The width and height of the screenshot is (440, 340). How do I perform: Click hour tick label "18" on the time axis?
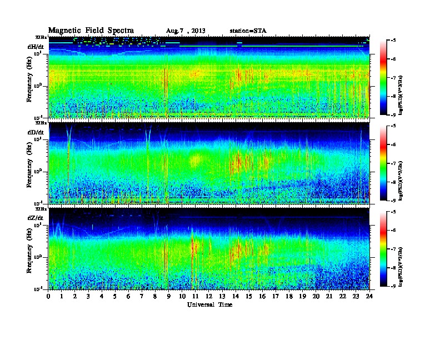[289, 296]
